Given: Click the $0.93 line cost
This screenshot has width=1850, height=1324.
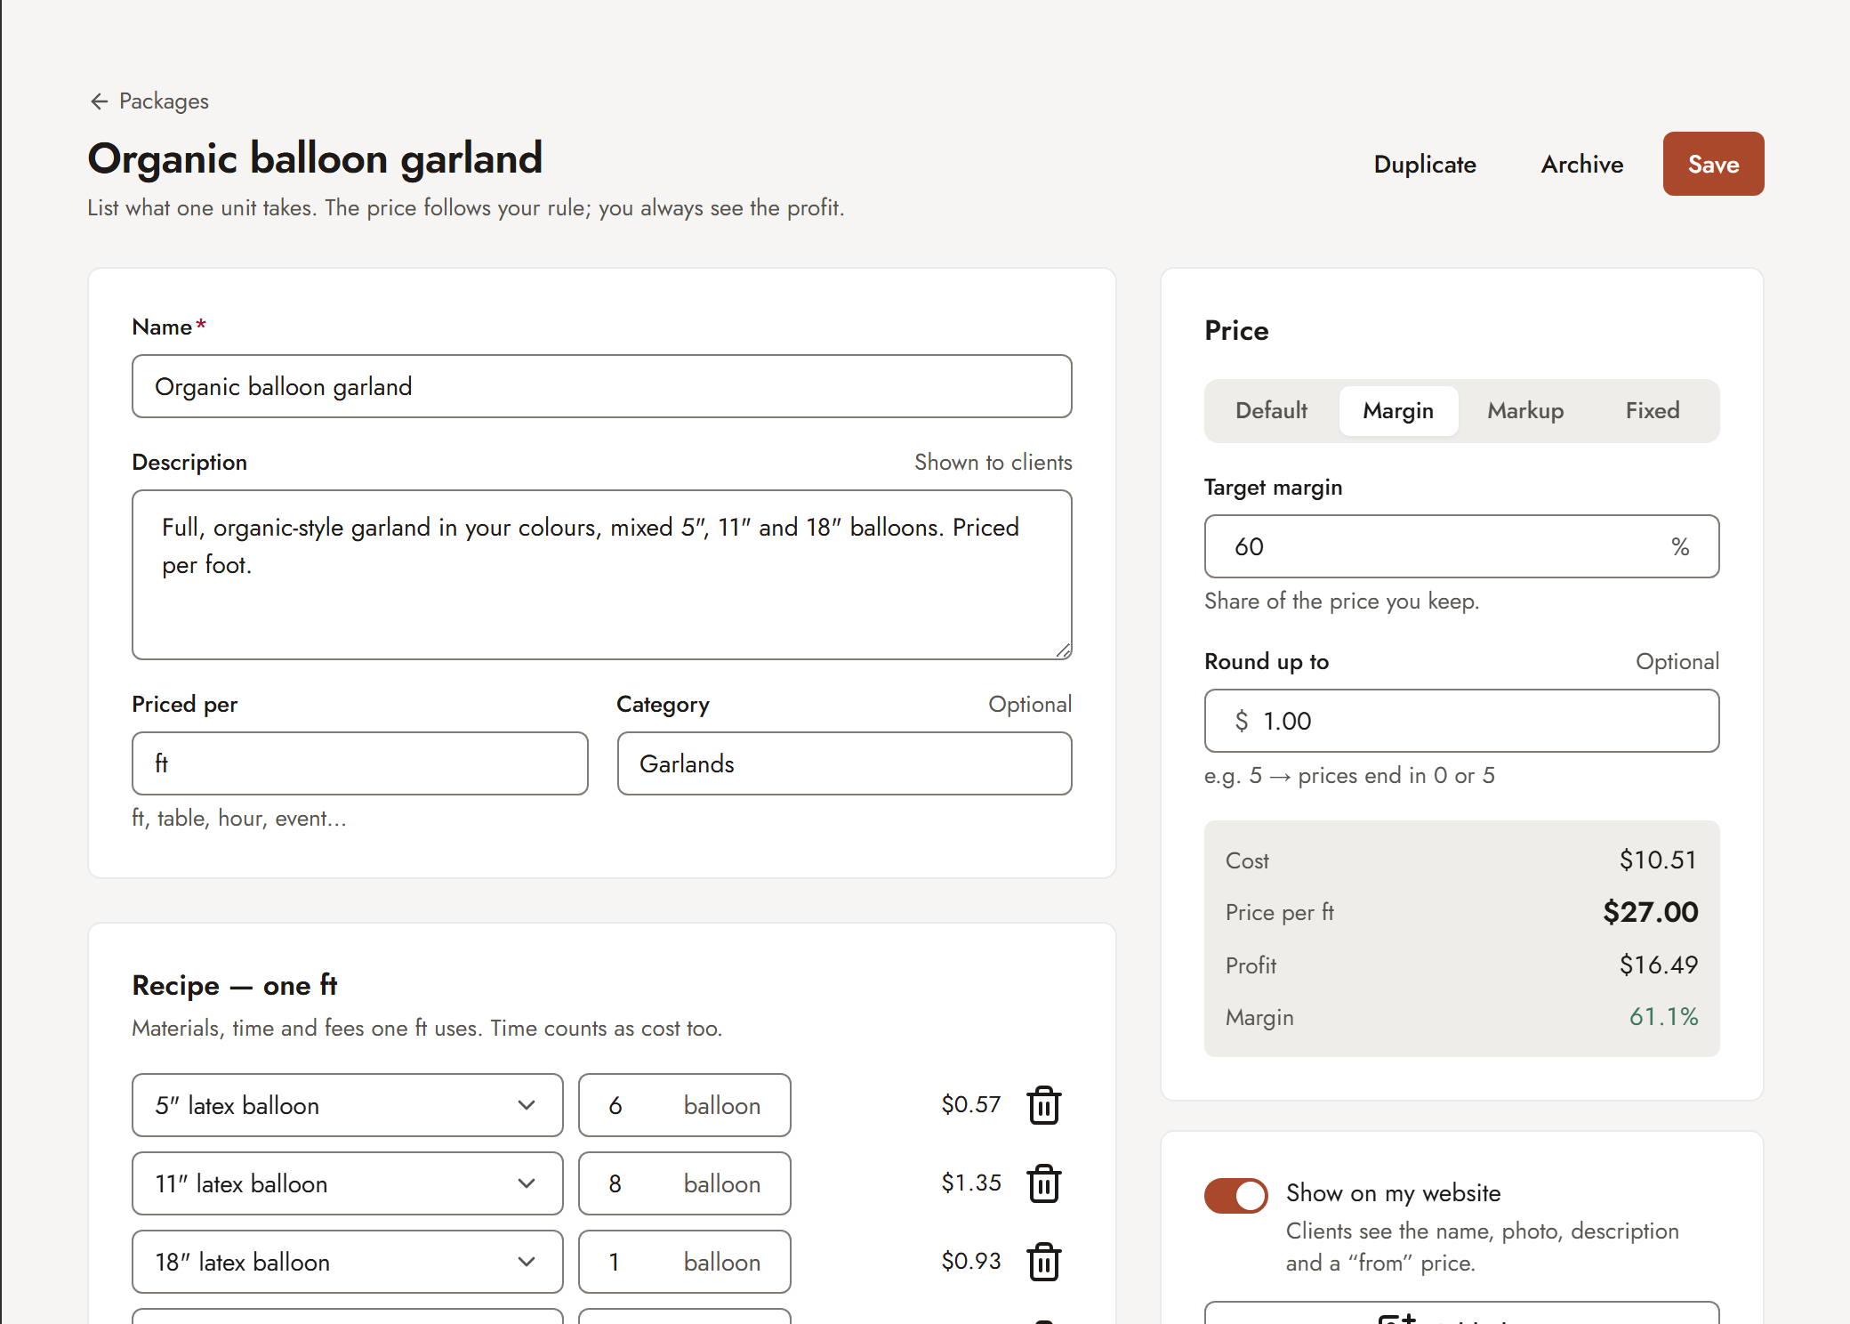Looking at the screenshot, I should 971,1262.
